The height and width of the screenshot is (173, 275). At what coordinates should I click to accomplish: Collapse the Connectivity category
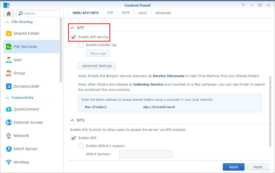(7, 98)
